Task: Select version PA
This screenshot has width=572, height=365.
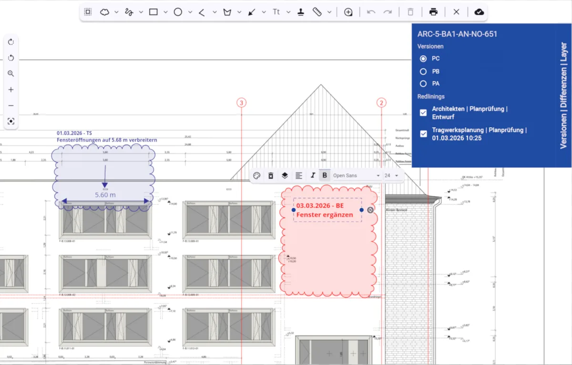Action: [423, 84]
